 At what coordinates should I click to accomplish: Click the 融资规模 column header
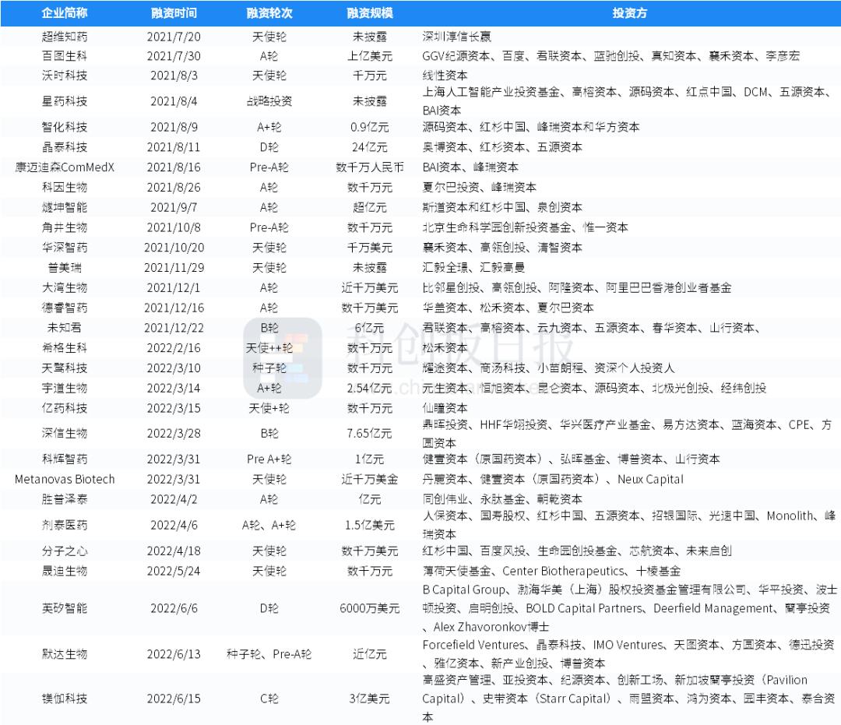[370, 13]
